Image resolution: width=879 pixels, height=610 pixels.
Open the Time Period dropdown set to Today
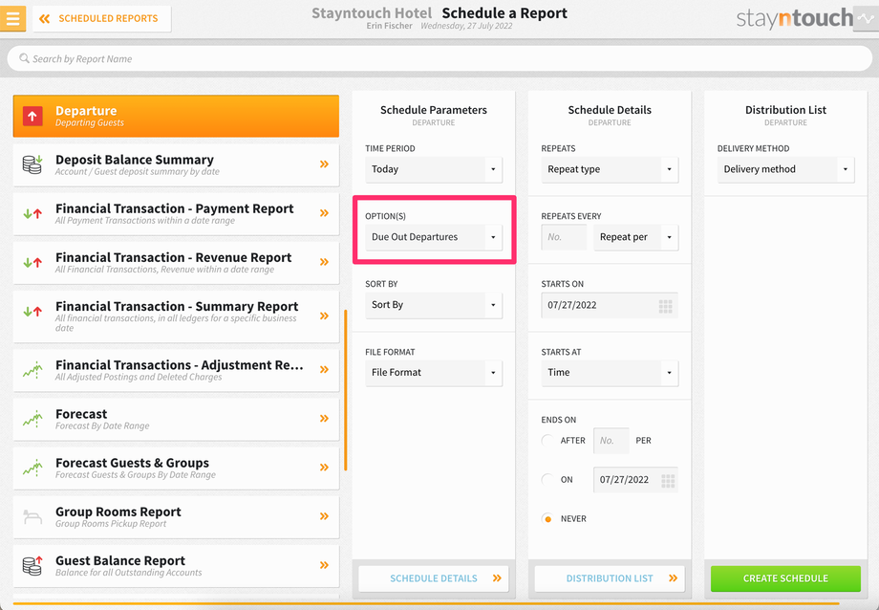[x=434, y=169]
